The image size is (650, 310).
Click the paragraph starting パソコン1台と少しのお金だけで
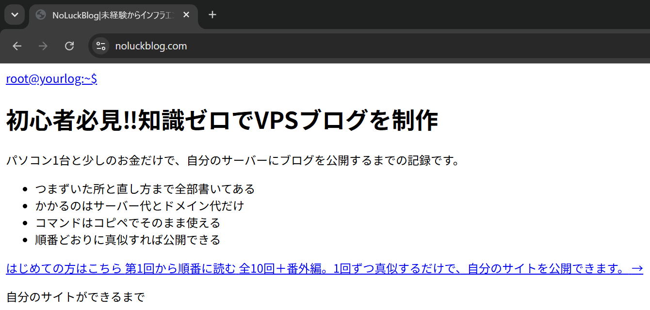point(233,160)
